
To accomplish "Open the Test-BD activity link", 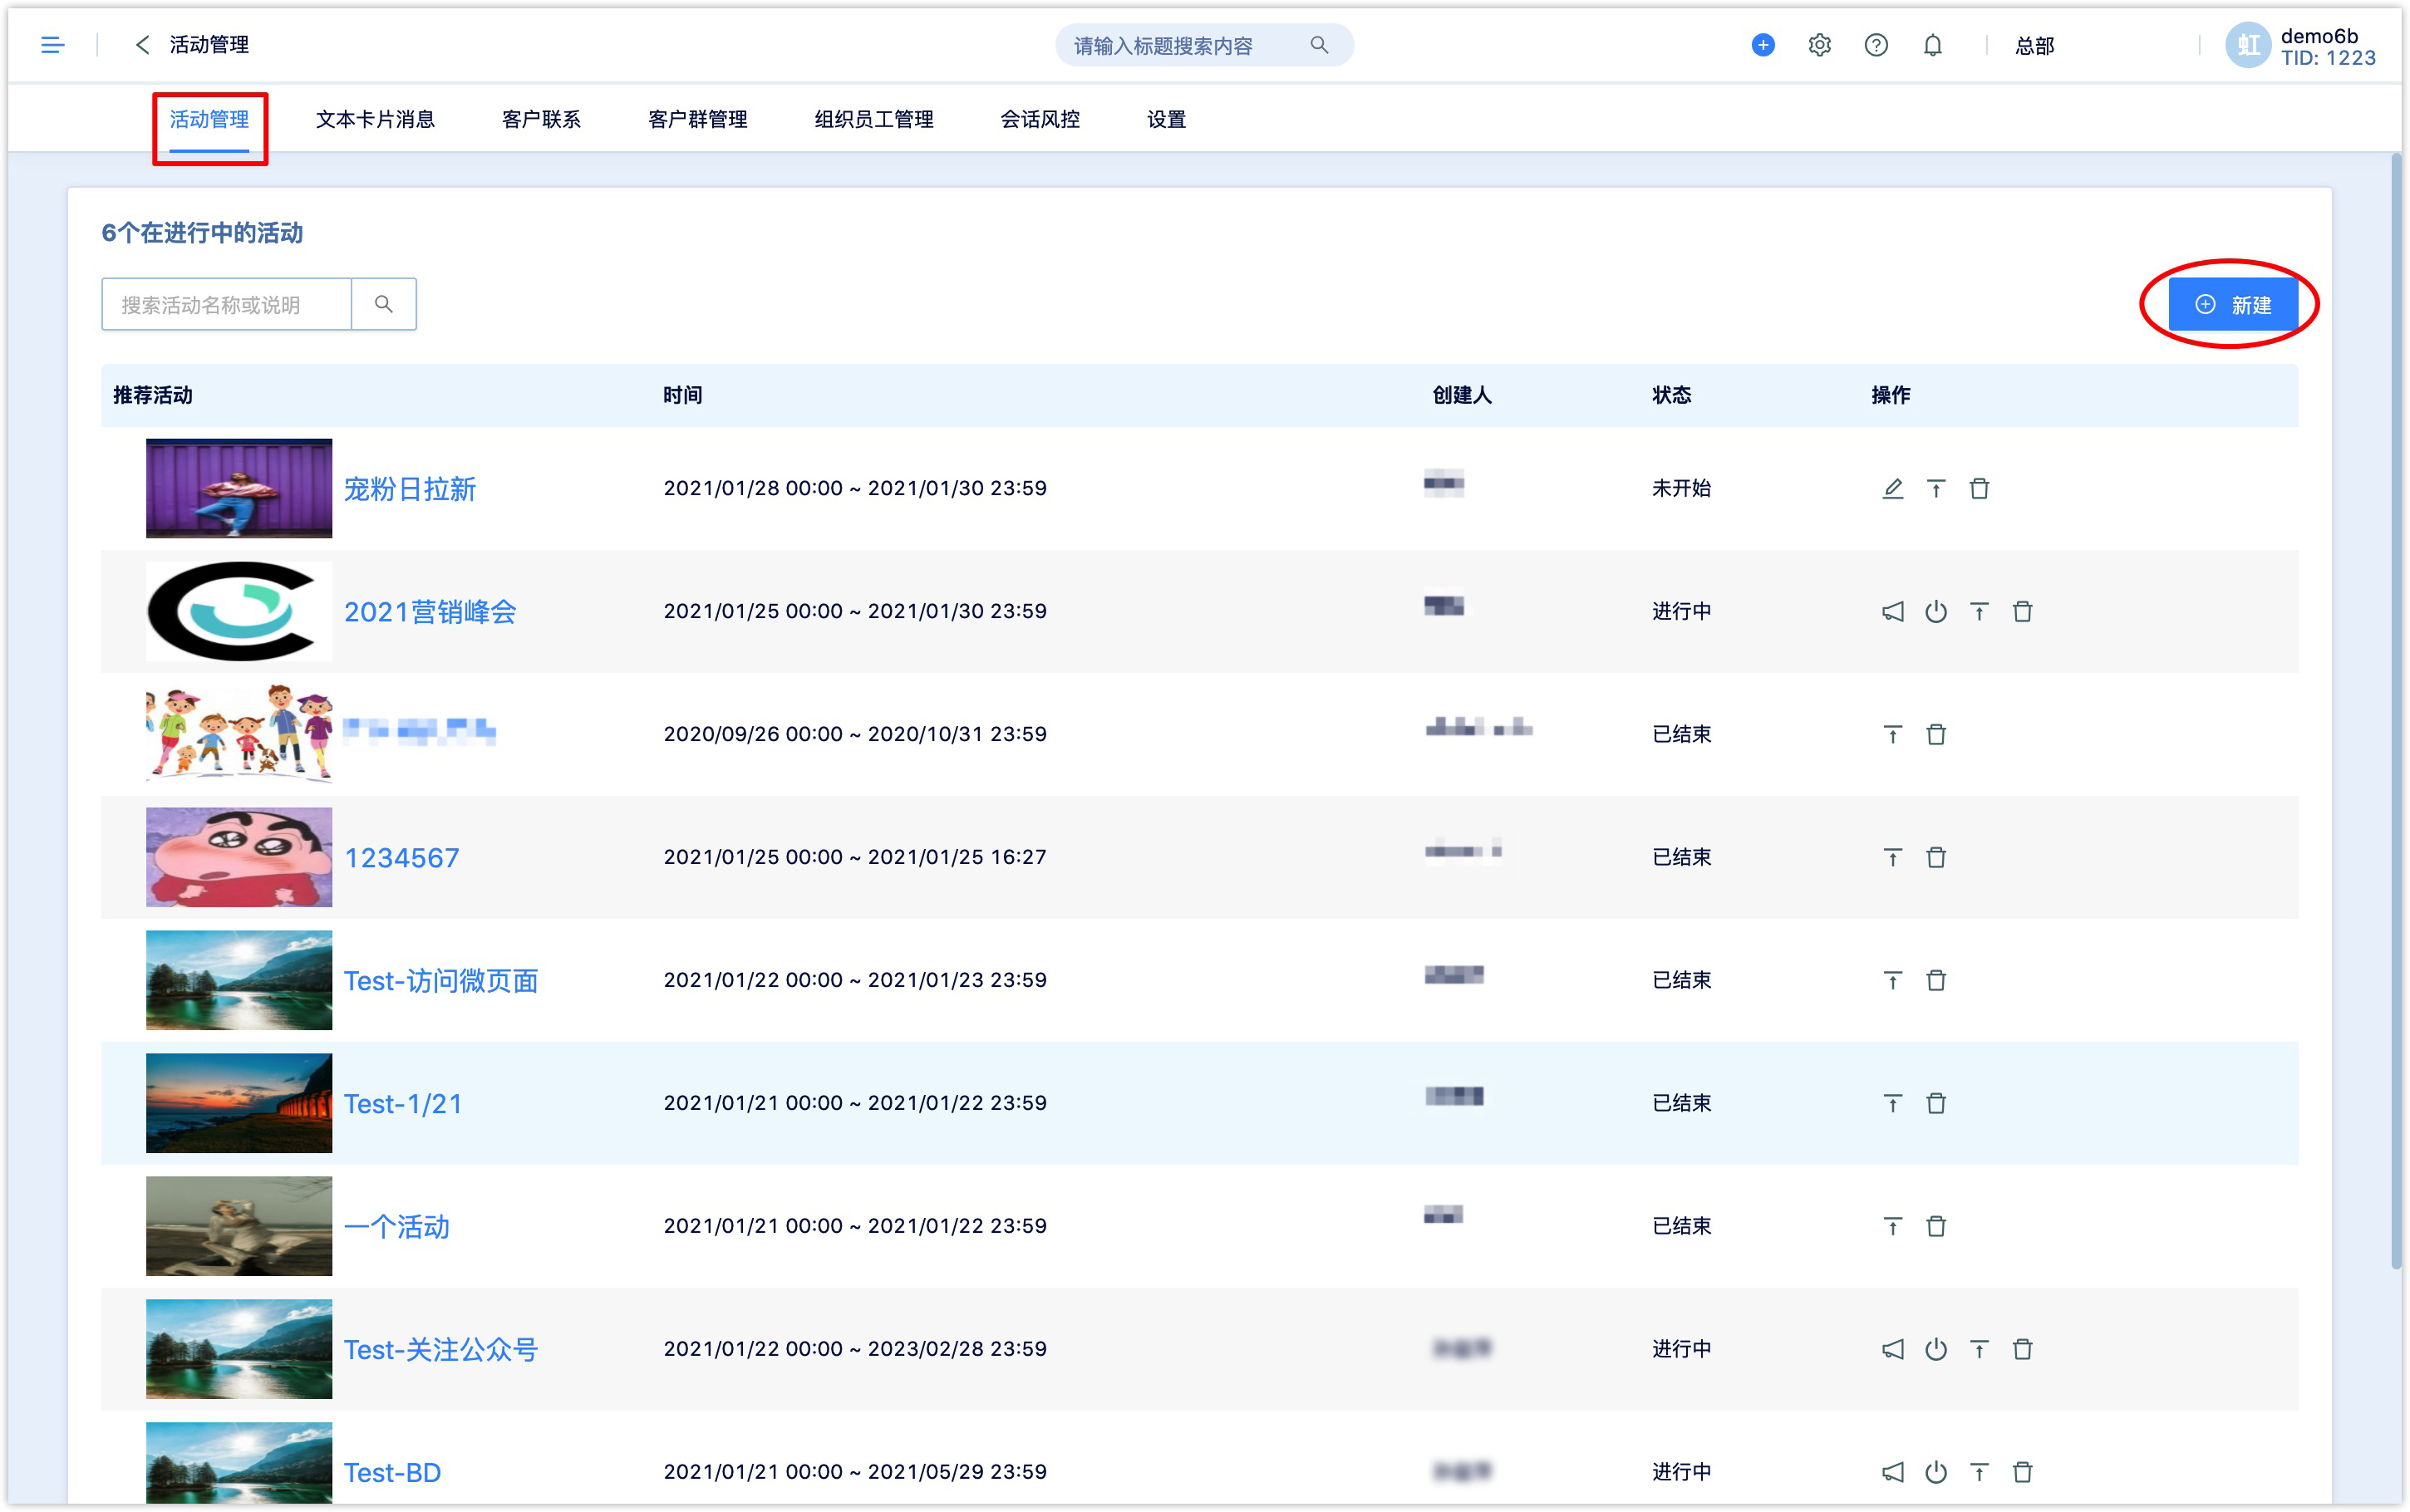I will tap(392, 1473).
